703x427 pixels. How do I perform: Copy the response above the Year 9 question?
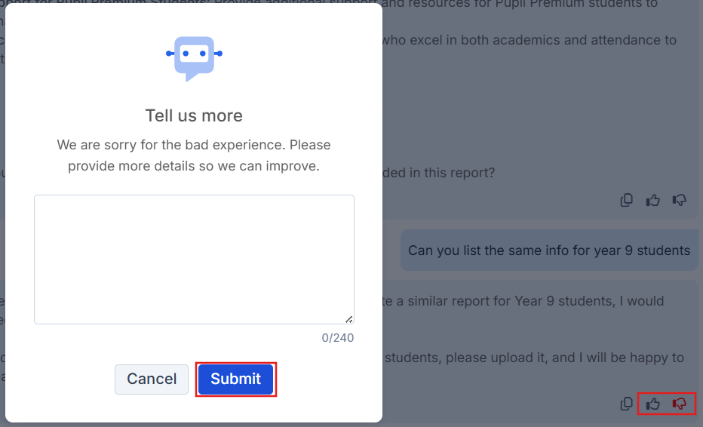(x=626, y=200)
